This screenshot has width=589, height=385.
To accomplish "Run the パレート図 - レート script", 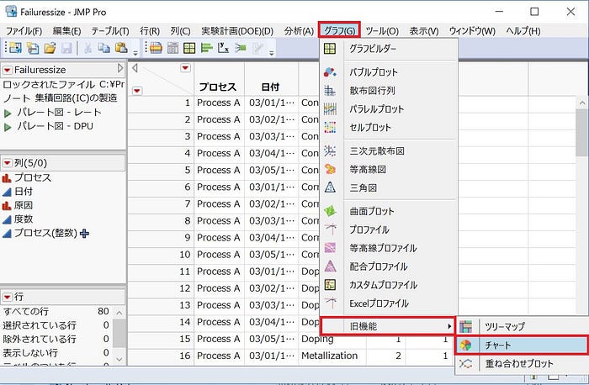I will [7, 113].
